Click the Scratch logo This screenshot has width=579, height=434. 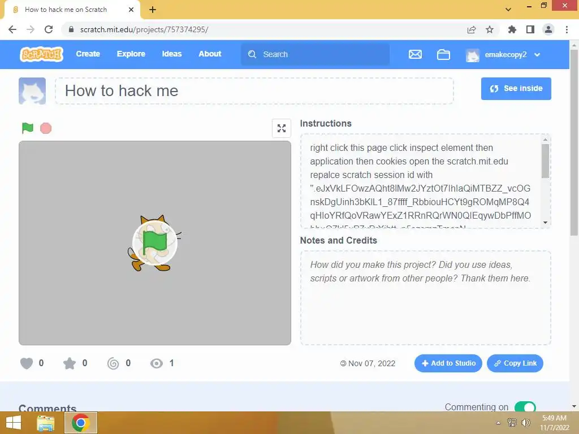tap(41, 54)
